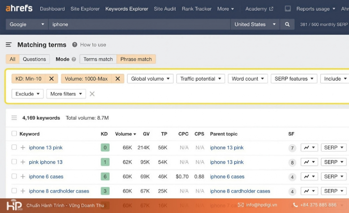Screen dimensions: 349x213
Task: Open the Exclude filter dropdown
Action: click(x=27, y=94)
